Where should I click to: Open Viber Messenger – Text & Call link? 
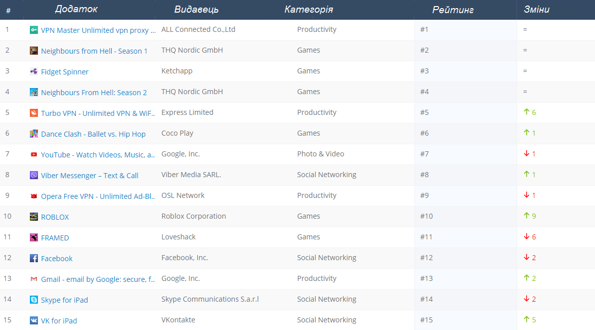pyautogui.click(x=90, y=176)
